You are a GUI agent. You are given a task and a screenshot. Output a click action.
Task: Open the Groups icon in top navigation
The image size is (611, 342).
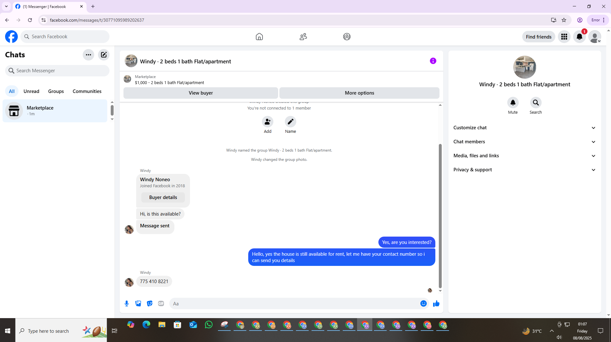point(347,37)
